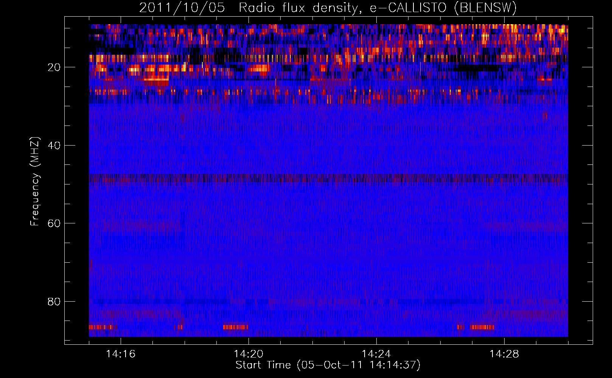
Task: Click the "14:28" time tick label
Action: coord(504,354)
